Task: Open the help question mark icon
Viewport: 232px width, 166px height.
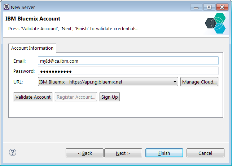Action: 13,152
